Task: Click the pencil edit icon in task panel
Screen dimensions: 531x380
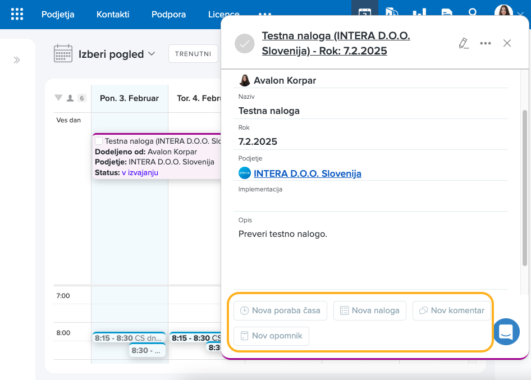Action: click(463, 43)
